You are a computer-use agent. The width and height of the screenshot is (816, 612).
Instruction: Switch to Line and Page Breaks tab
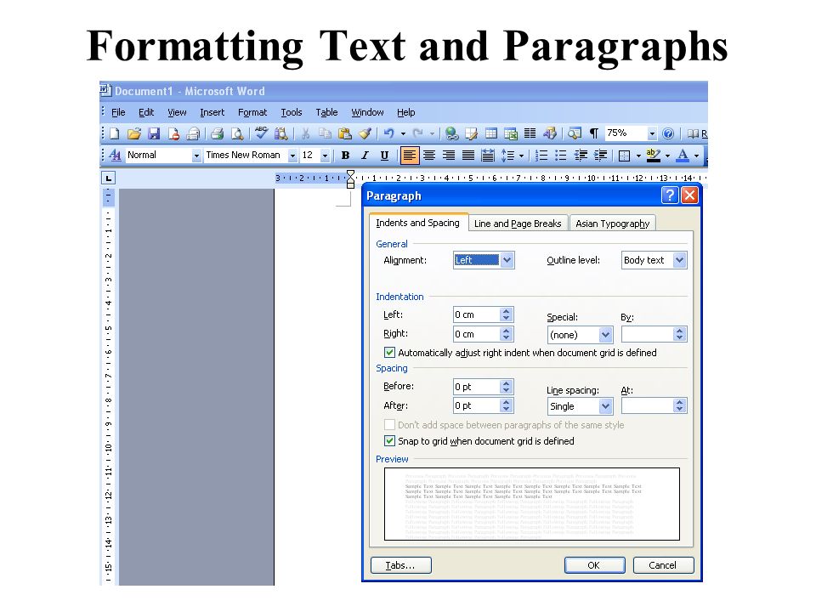click(518, 224)
